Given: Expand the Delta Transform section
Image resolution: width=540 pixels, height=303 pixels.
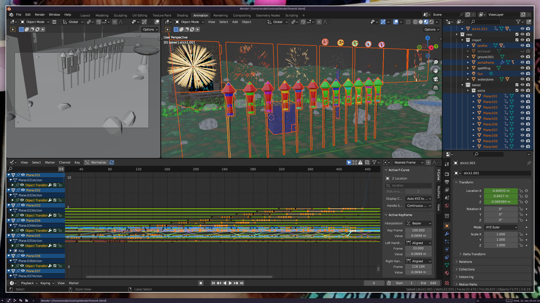Looking at the screenshot, I should [x=474, y=254].
